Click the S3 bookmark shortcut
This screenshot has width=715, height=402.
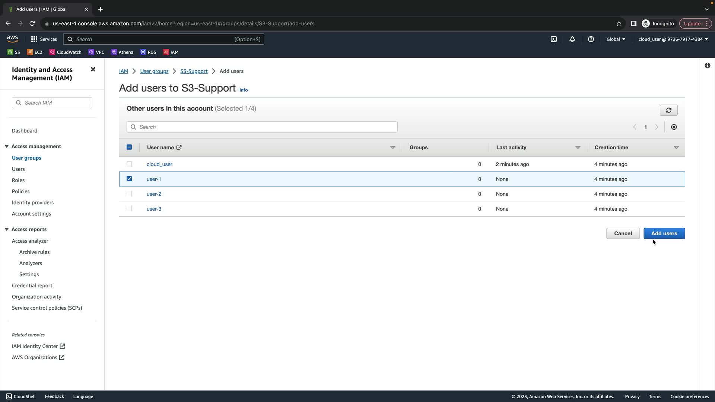pos(14,52)
